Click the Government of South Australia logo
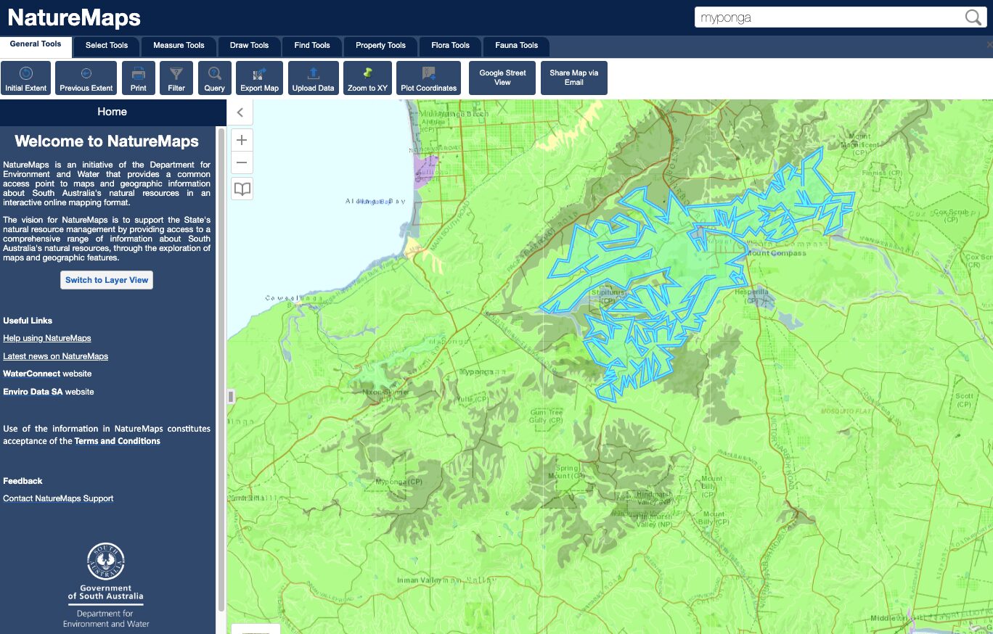The image size is (993, 634). 106,585
